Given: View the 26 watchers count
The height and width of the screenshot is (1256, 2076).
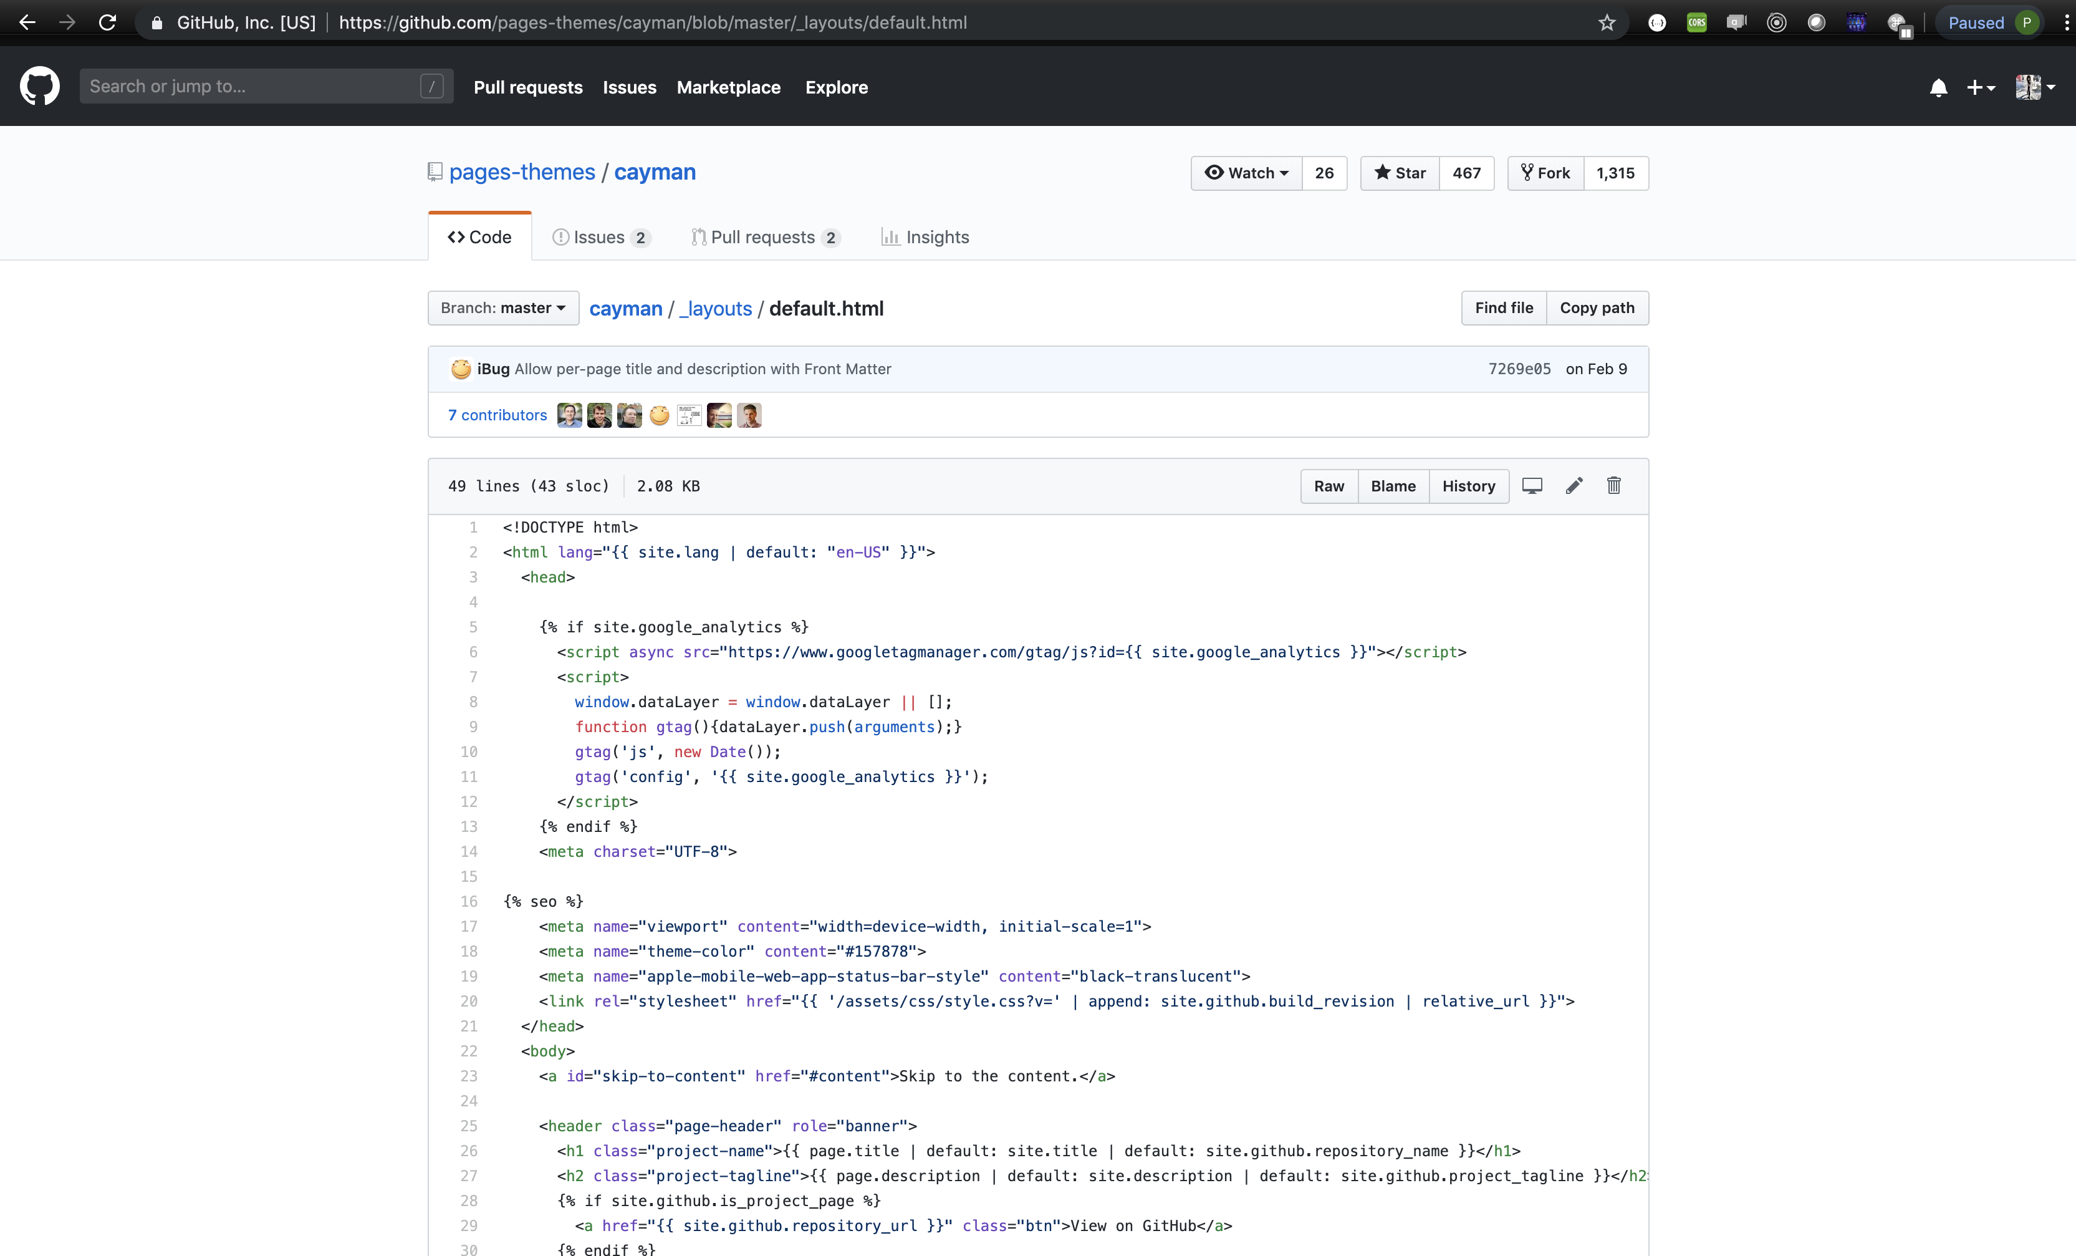Looking at the screenshot, I should pos(1324,173).
